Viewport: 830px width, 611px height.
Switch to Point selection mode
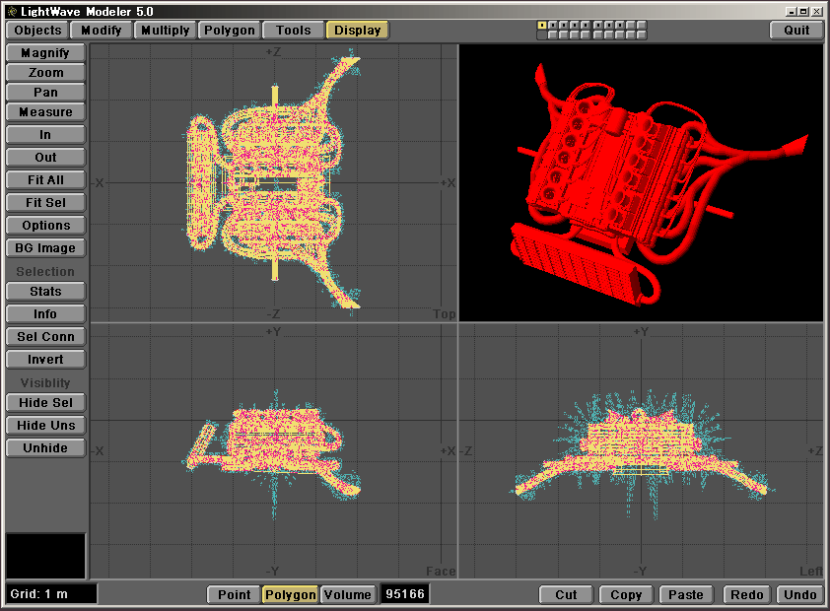coord(234,594)
